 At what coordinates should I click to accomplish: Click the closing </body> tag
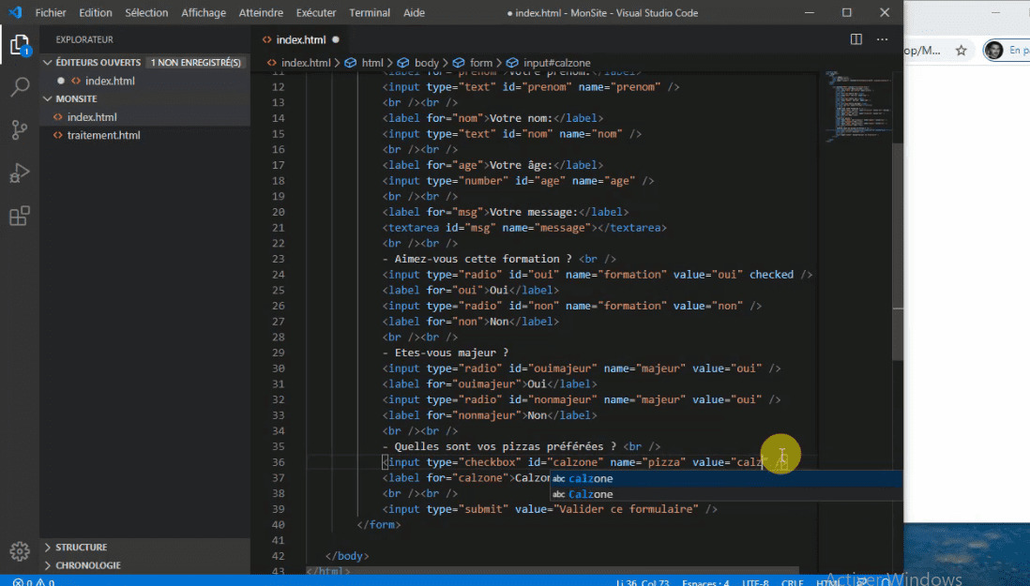point(347,556)
